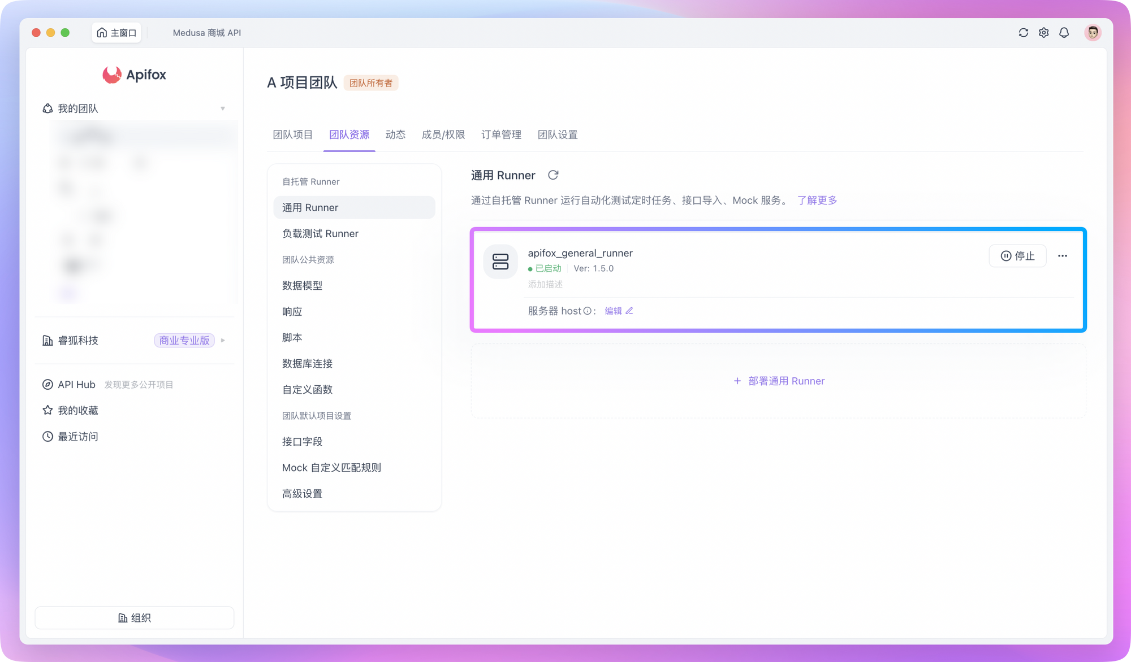Open 数据库连接 resource

point(355,363)
